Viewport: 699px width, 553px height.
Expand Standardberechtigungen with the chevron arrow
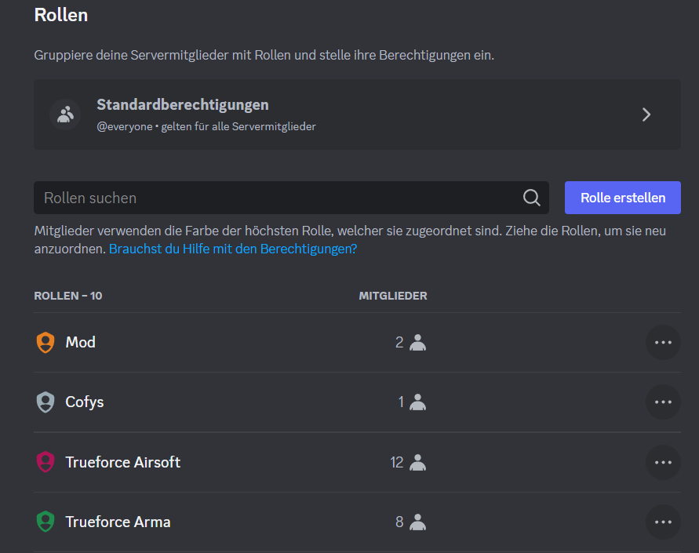[646, 115]
